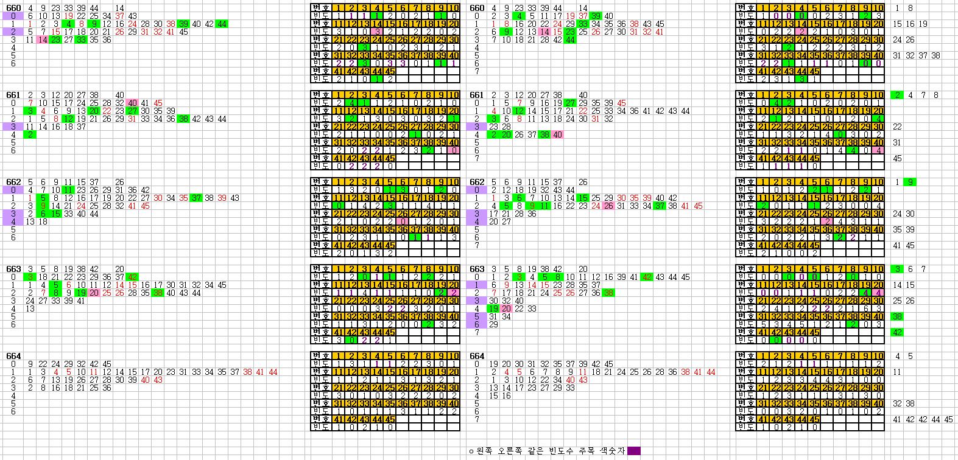Image resolution: width=958 pixels, height=460 pixels.
Task: Select the green 2 cell at the far right of the 661 row
Action: tap(897, 95)
